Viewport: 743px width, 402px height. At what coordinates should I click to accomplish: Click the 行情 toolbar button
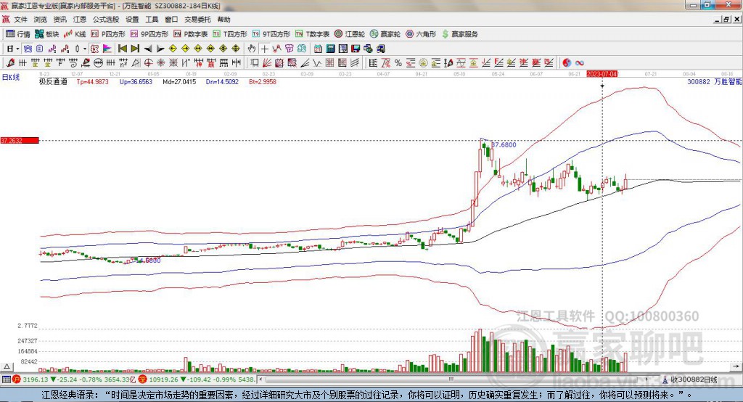17,34
